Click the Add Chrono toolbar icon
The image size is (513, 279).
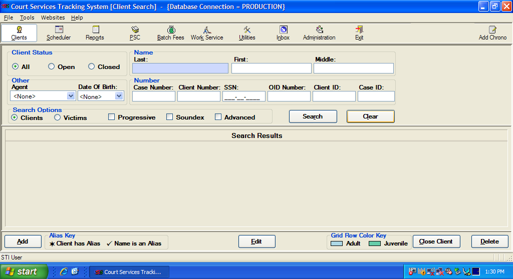pos(493,33)
